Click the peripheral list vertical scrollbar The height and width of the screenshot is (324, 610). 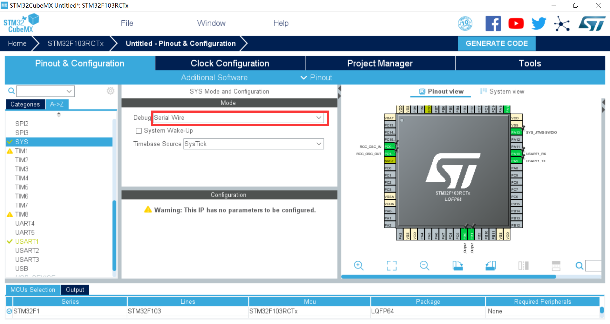[114, 235]
